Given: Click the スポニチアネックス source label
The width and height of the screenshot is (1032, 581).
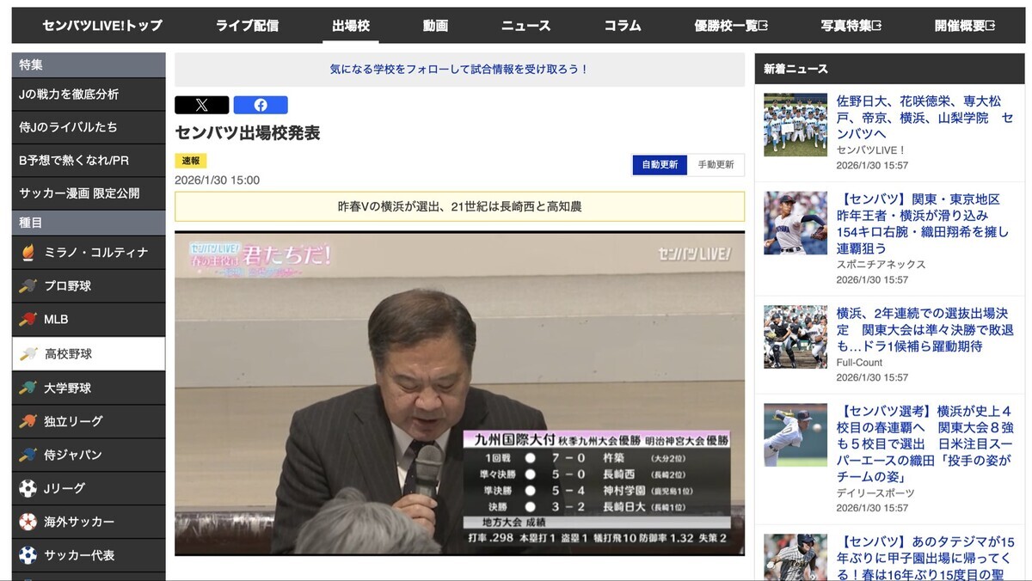Looking at the screenshot, I should pos(881,265).
